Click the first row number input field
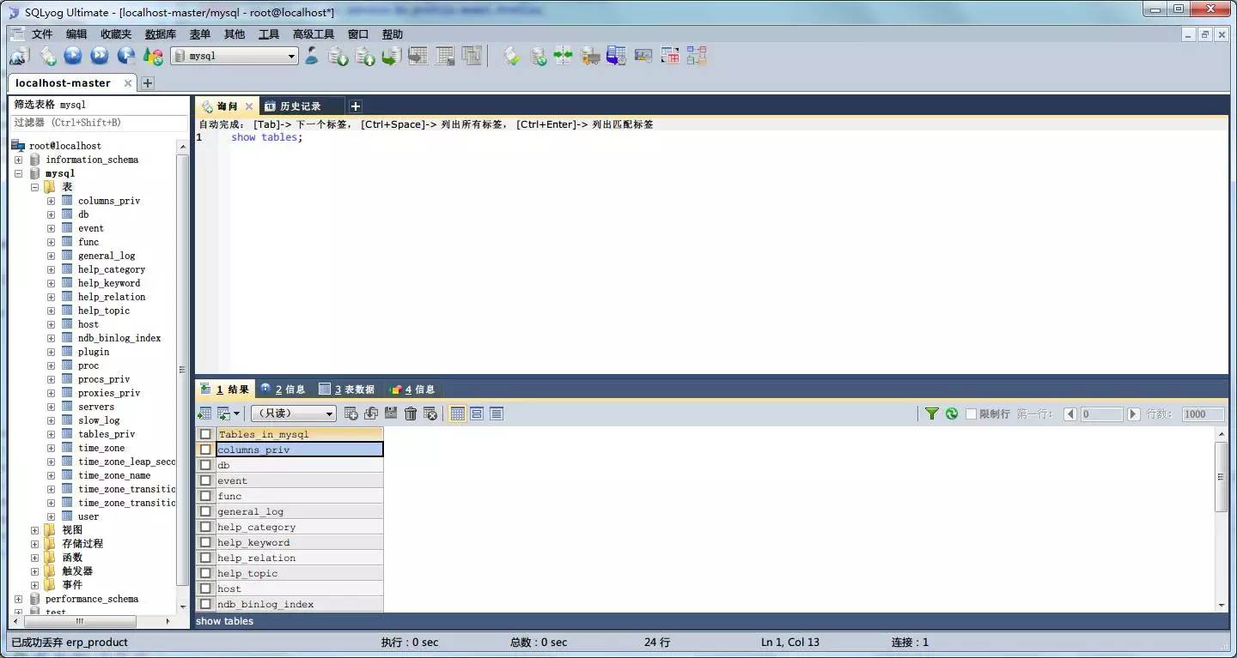This screenshot has width=1237, height=658. point(1101,414)
